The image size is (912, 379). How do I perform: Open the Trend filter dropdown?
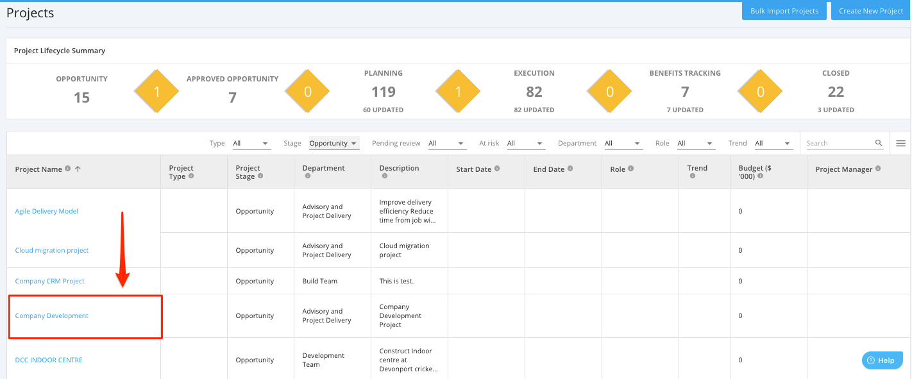773,144
